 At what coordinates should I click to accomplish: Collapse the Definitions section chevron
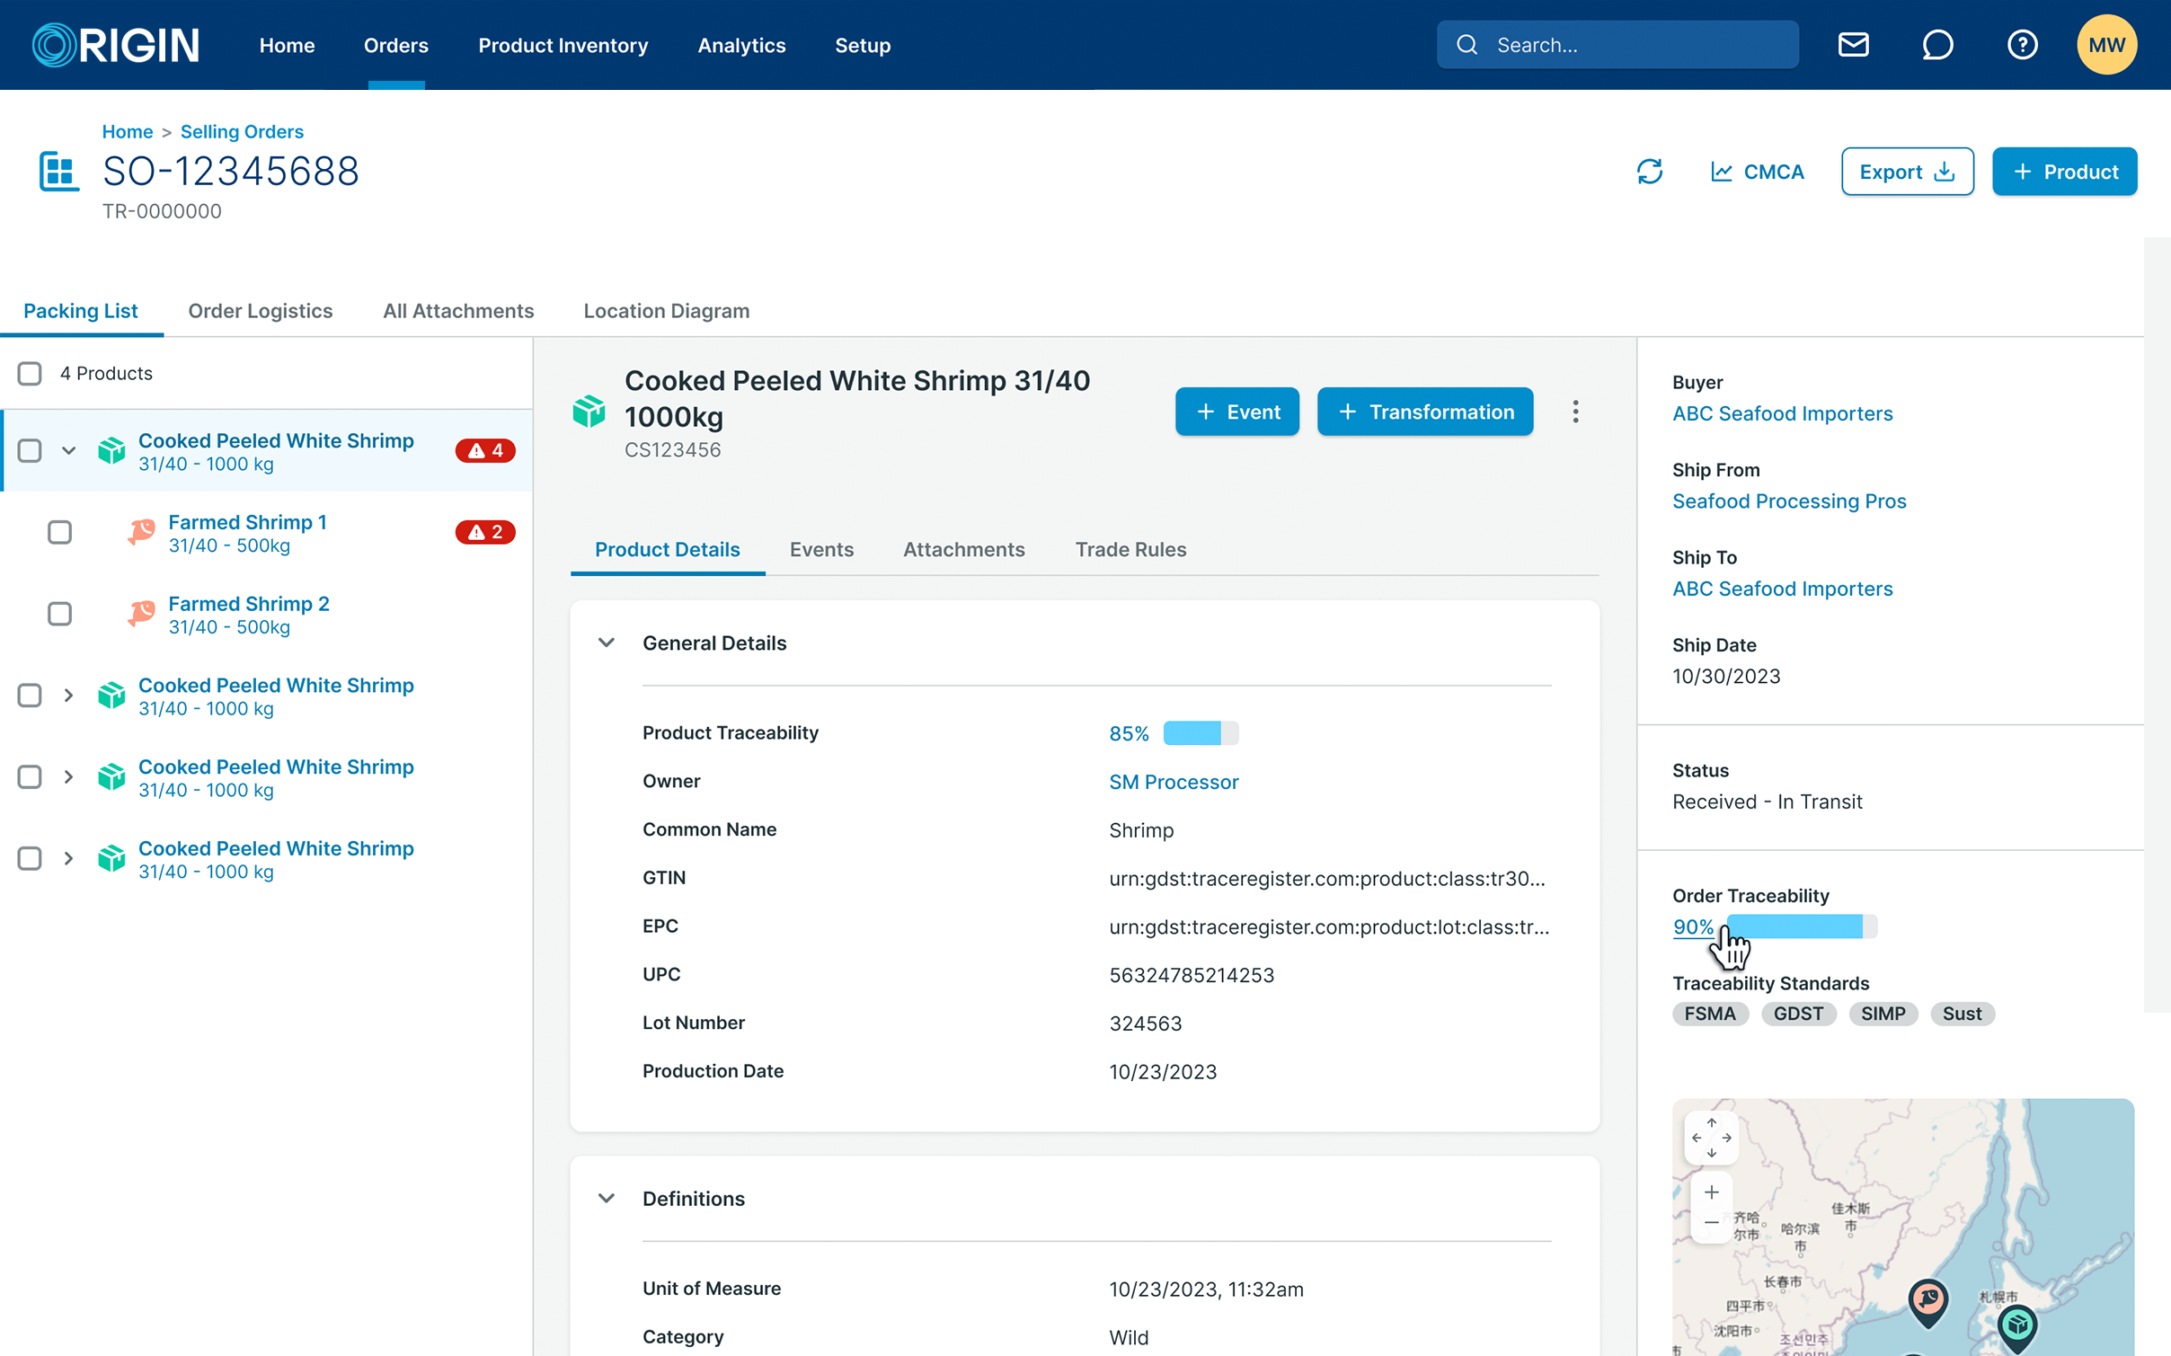click(607, 1199)
